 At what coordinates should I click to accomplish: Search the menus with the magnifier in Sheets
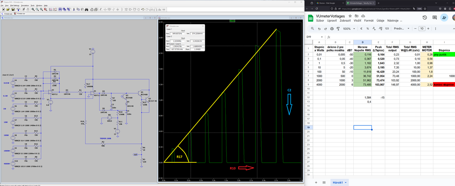click(312, 29)
